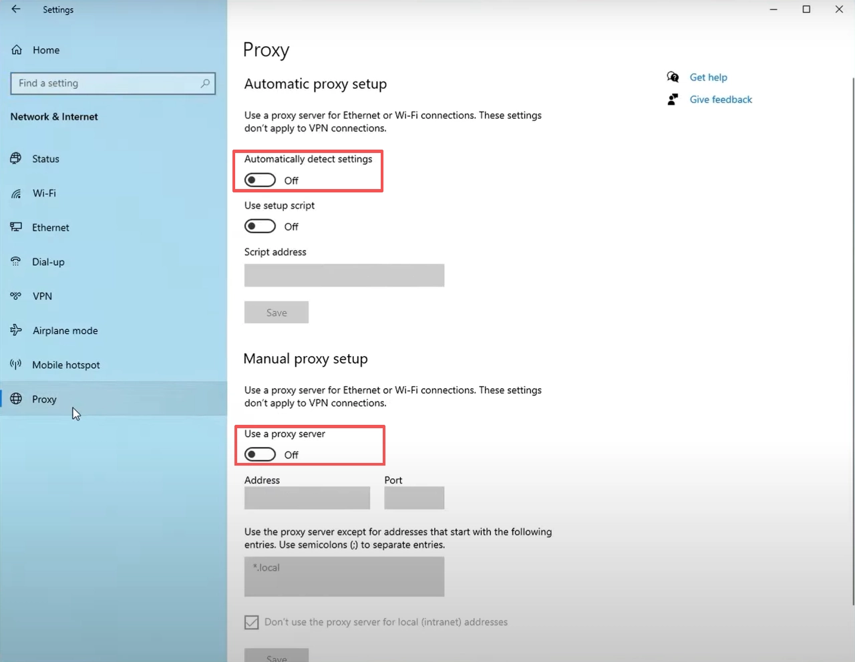Click the Ethernet icon in sidebar
The height and width of the screenshot is (662, 855).
click(15, 227)
